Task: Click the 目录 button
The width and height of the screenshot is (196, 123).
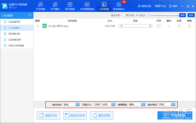Action: 191,15
